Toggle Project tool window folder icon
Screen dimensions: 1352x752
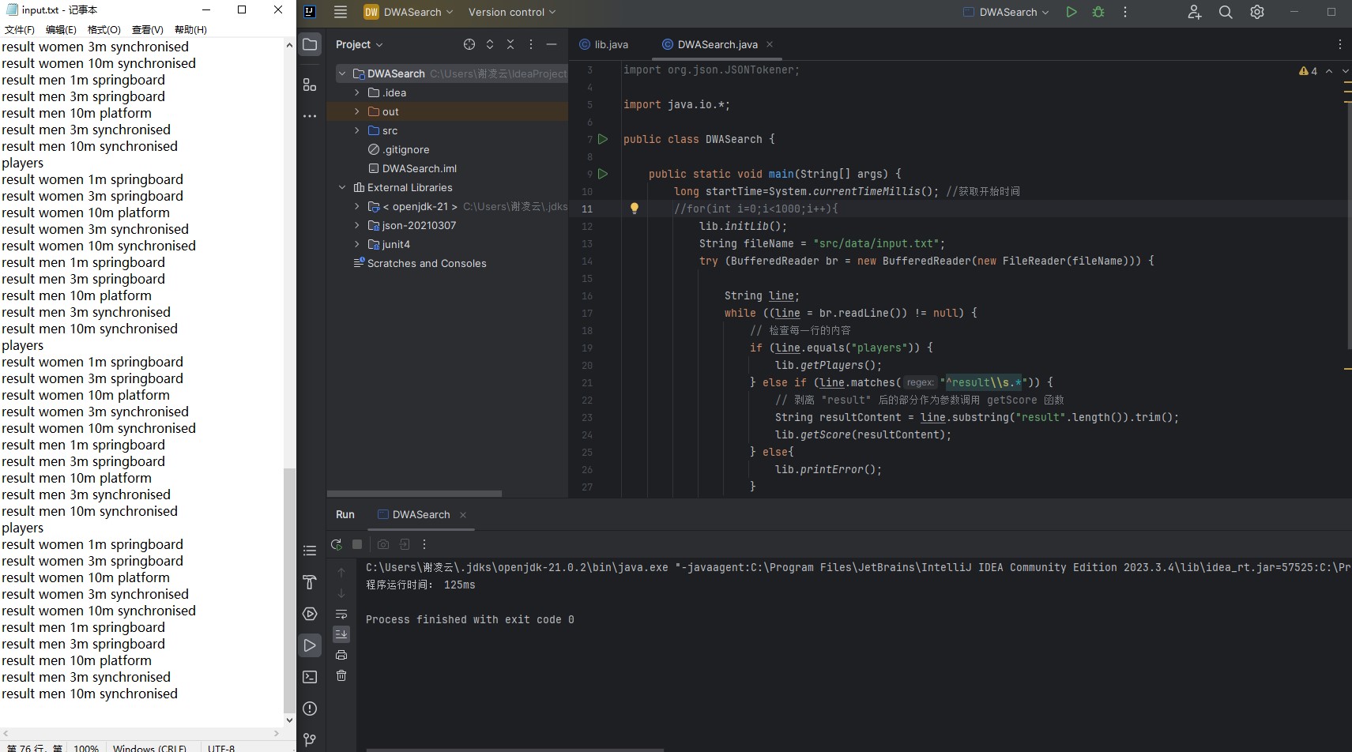point(310,44)
